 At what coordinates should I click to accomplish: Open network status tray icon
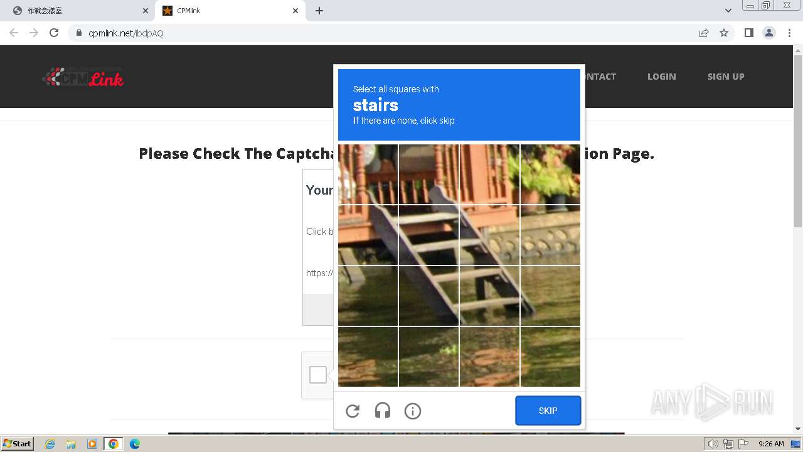coord(728,444)
